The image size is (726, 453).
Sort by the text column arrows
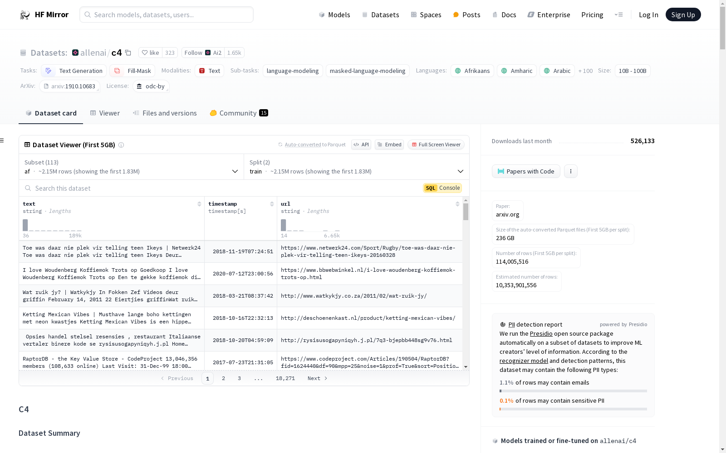tap(199, 204)
